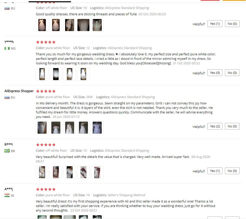Image resolution: width=246 pixels, height=219 pixels.
Task: Mark Y***h's review helpful with Yes (0)
Action: point(215,73)
